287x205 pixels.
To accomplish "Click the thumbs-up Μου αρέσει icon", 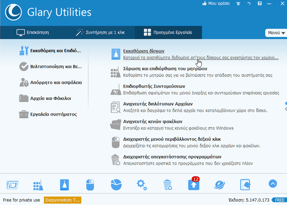I will click(205, 3).
